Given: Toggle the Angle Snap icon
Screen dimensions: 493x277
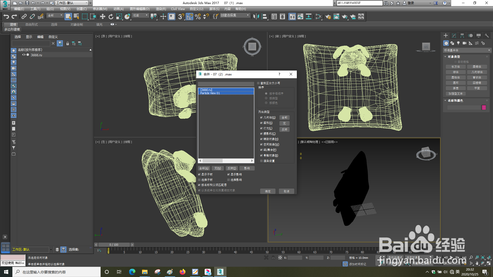Looking at the screenshot, I should [x=189, y=17].
